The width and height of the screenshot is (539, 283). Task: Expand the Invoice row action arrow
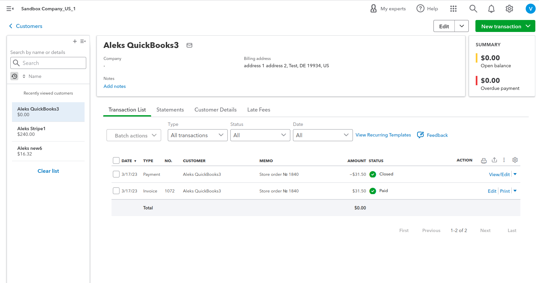point(515,191)
